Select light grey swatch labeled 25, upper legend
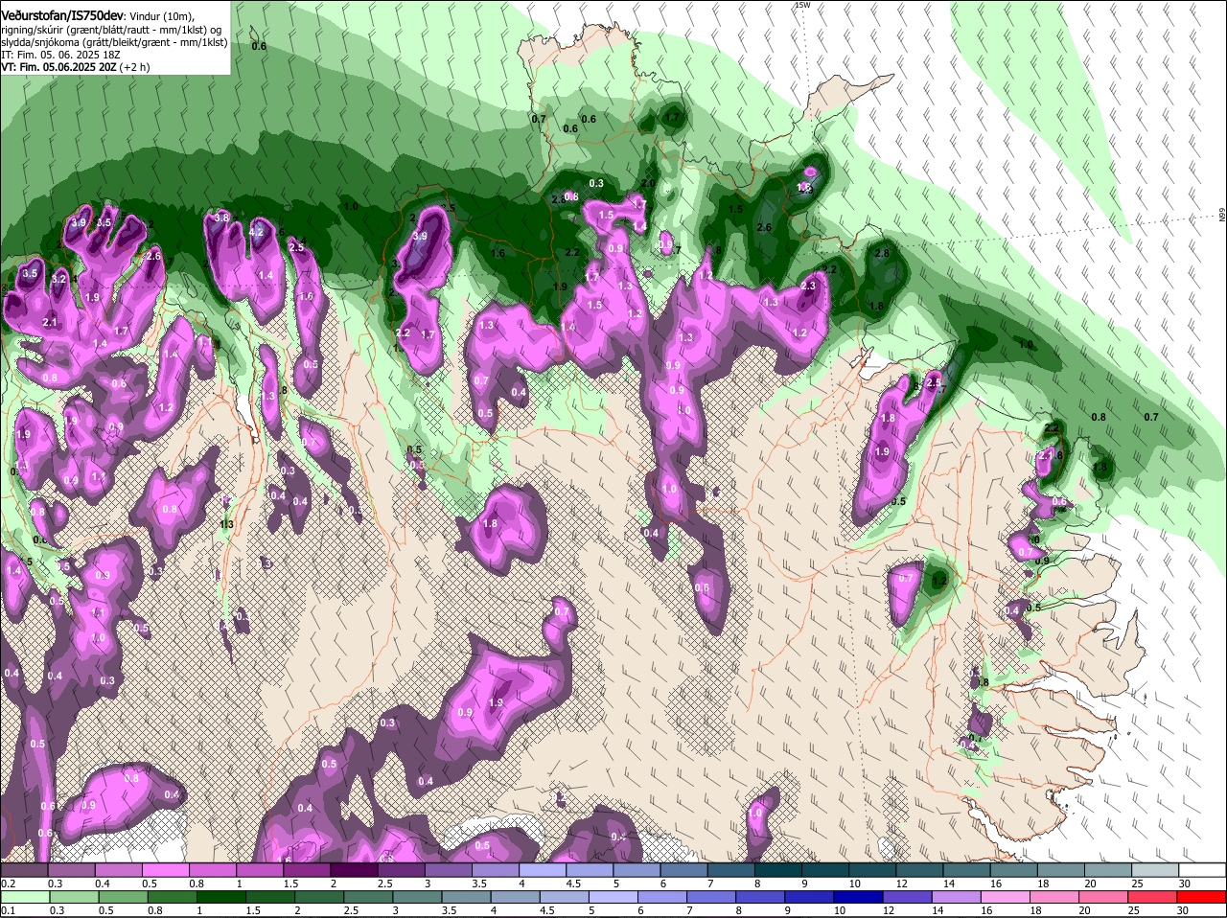This screenshot has height=918, width=1227. 1156,870
